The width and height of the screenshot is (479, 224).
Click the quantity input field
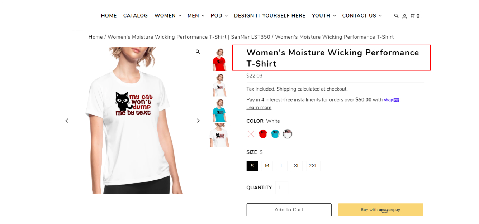click(x=282, y=188)
